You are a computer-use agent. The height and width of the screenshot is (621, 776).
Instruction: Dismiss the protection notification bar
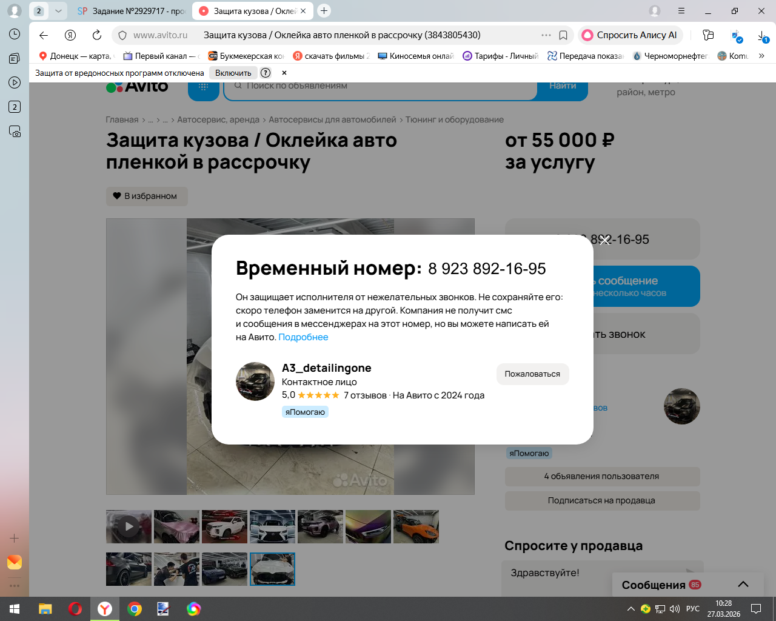point(284,73)
